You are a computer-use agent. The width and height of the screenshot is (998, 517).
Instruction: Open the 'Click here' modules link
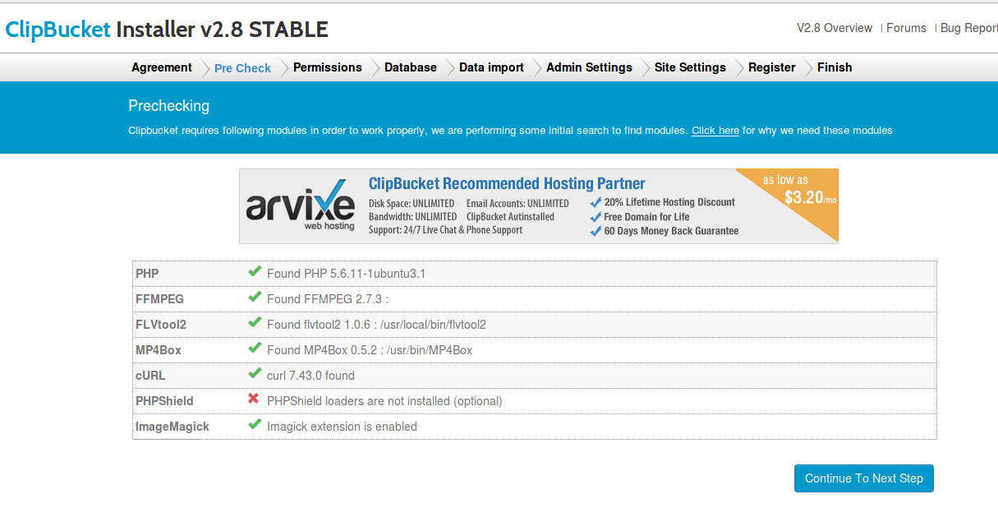(x=715, y=131)
